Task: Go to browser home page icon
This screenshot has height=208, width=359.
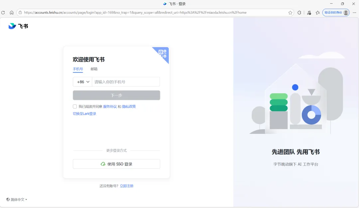Action: 12,13
